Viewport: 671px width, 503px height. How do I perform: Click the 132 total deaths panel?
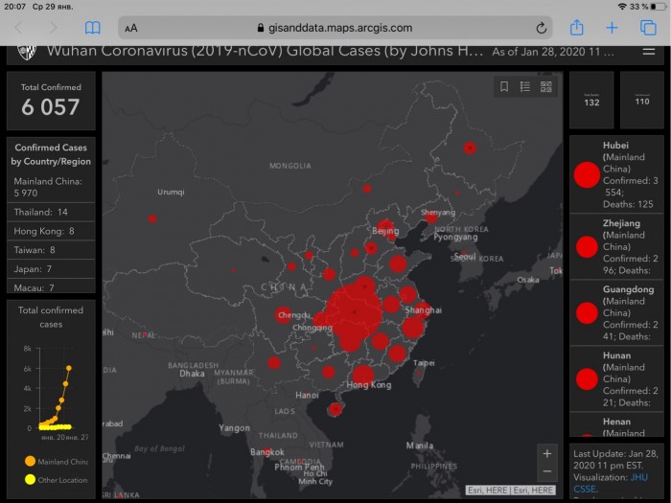(591, 100)
